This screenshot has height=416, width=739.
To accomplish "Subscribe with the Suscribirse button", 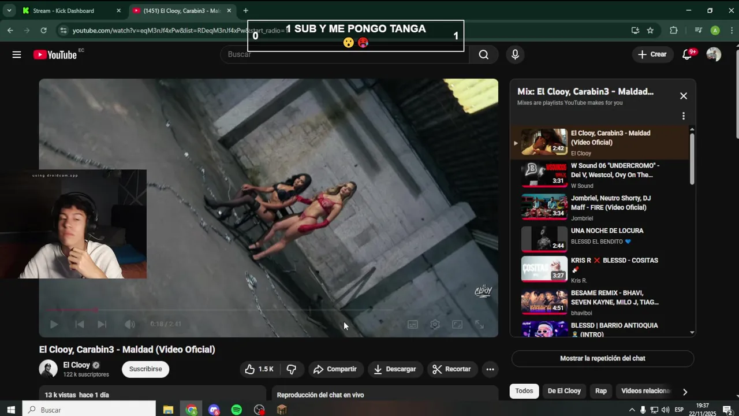I will coord(145,369).
